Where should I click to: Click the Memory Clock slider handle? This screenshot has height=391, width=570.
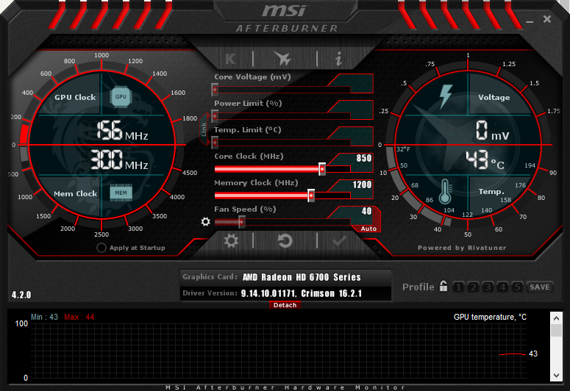[311, 195]
